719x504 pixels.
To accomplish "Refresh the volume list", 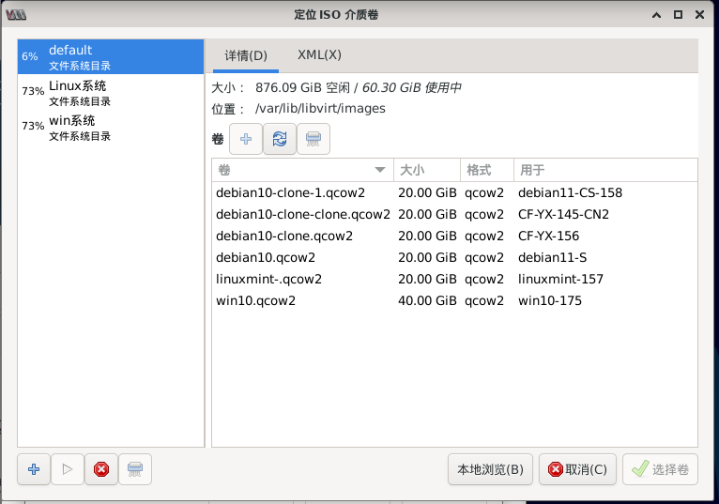I will 280,139.
